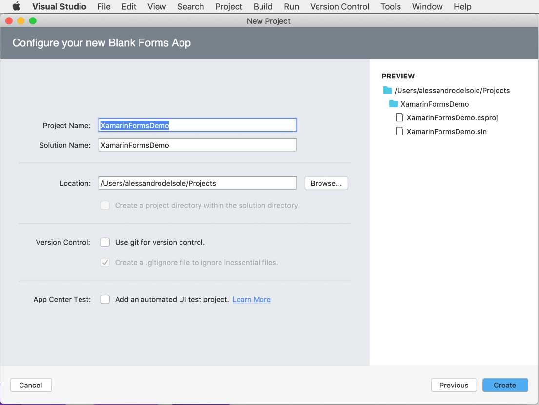The image size is (539, 405).
Task: Click the Create button
Action: 505,385
